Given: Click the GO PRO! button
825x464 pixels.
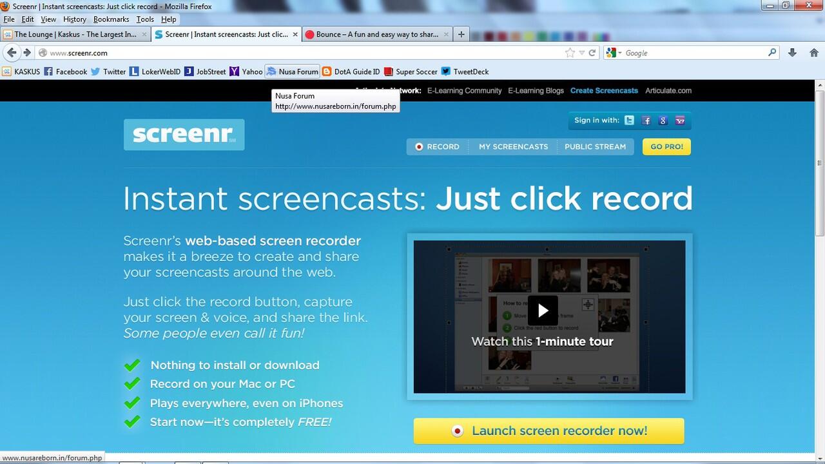Looking at the screenshot, I should pos(666,147).
